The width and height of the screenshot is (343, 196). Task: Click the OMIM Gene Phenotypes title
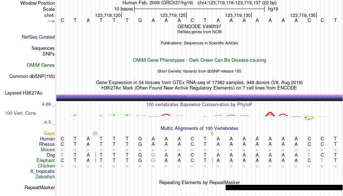[199, 60]
